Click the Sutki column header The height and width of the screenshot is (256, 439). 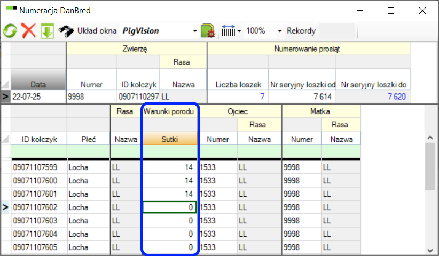pos(170,138)
